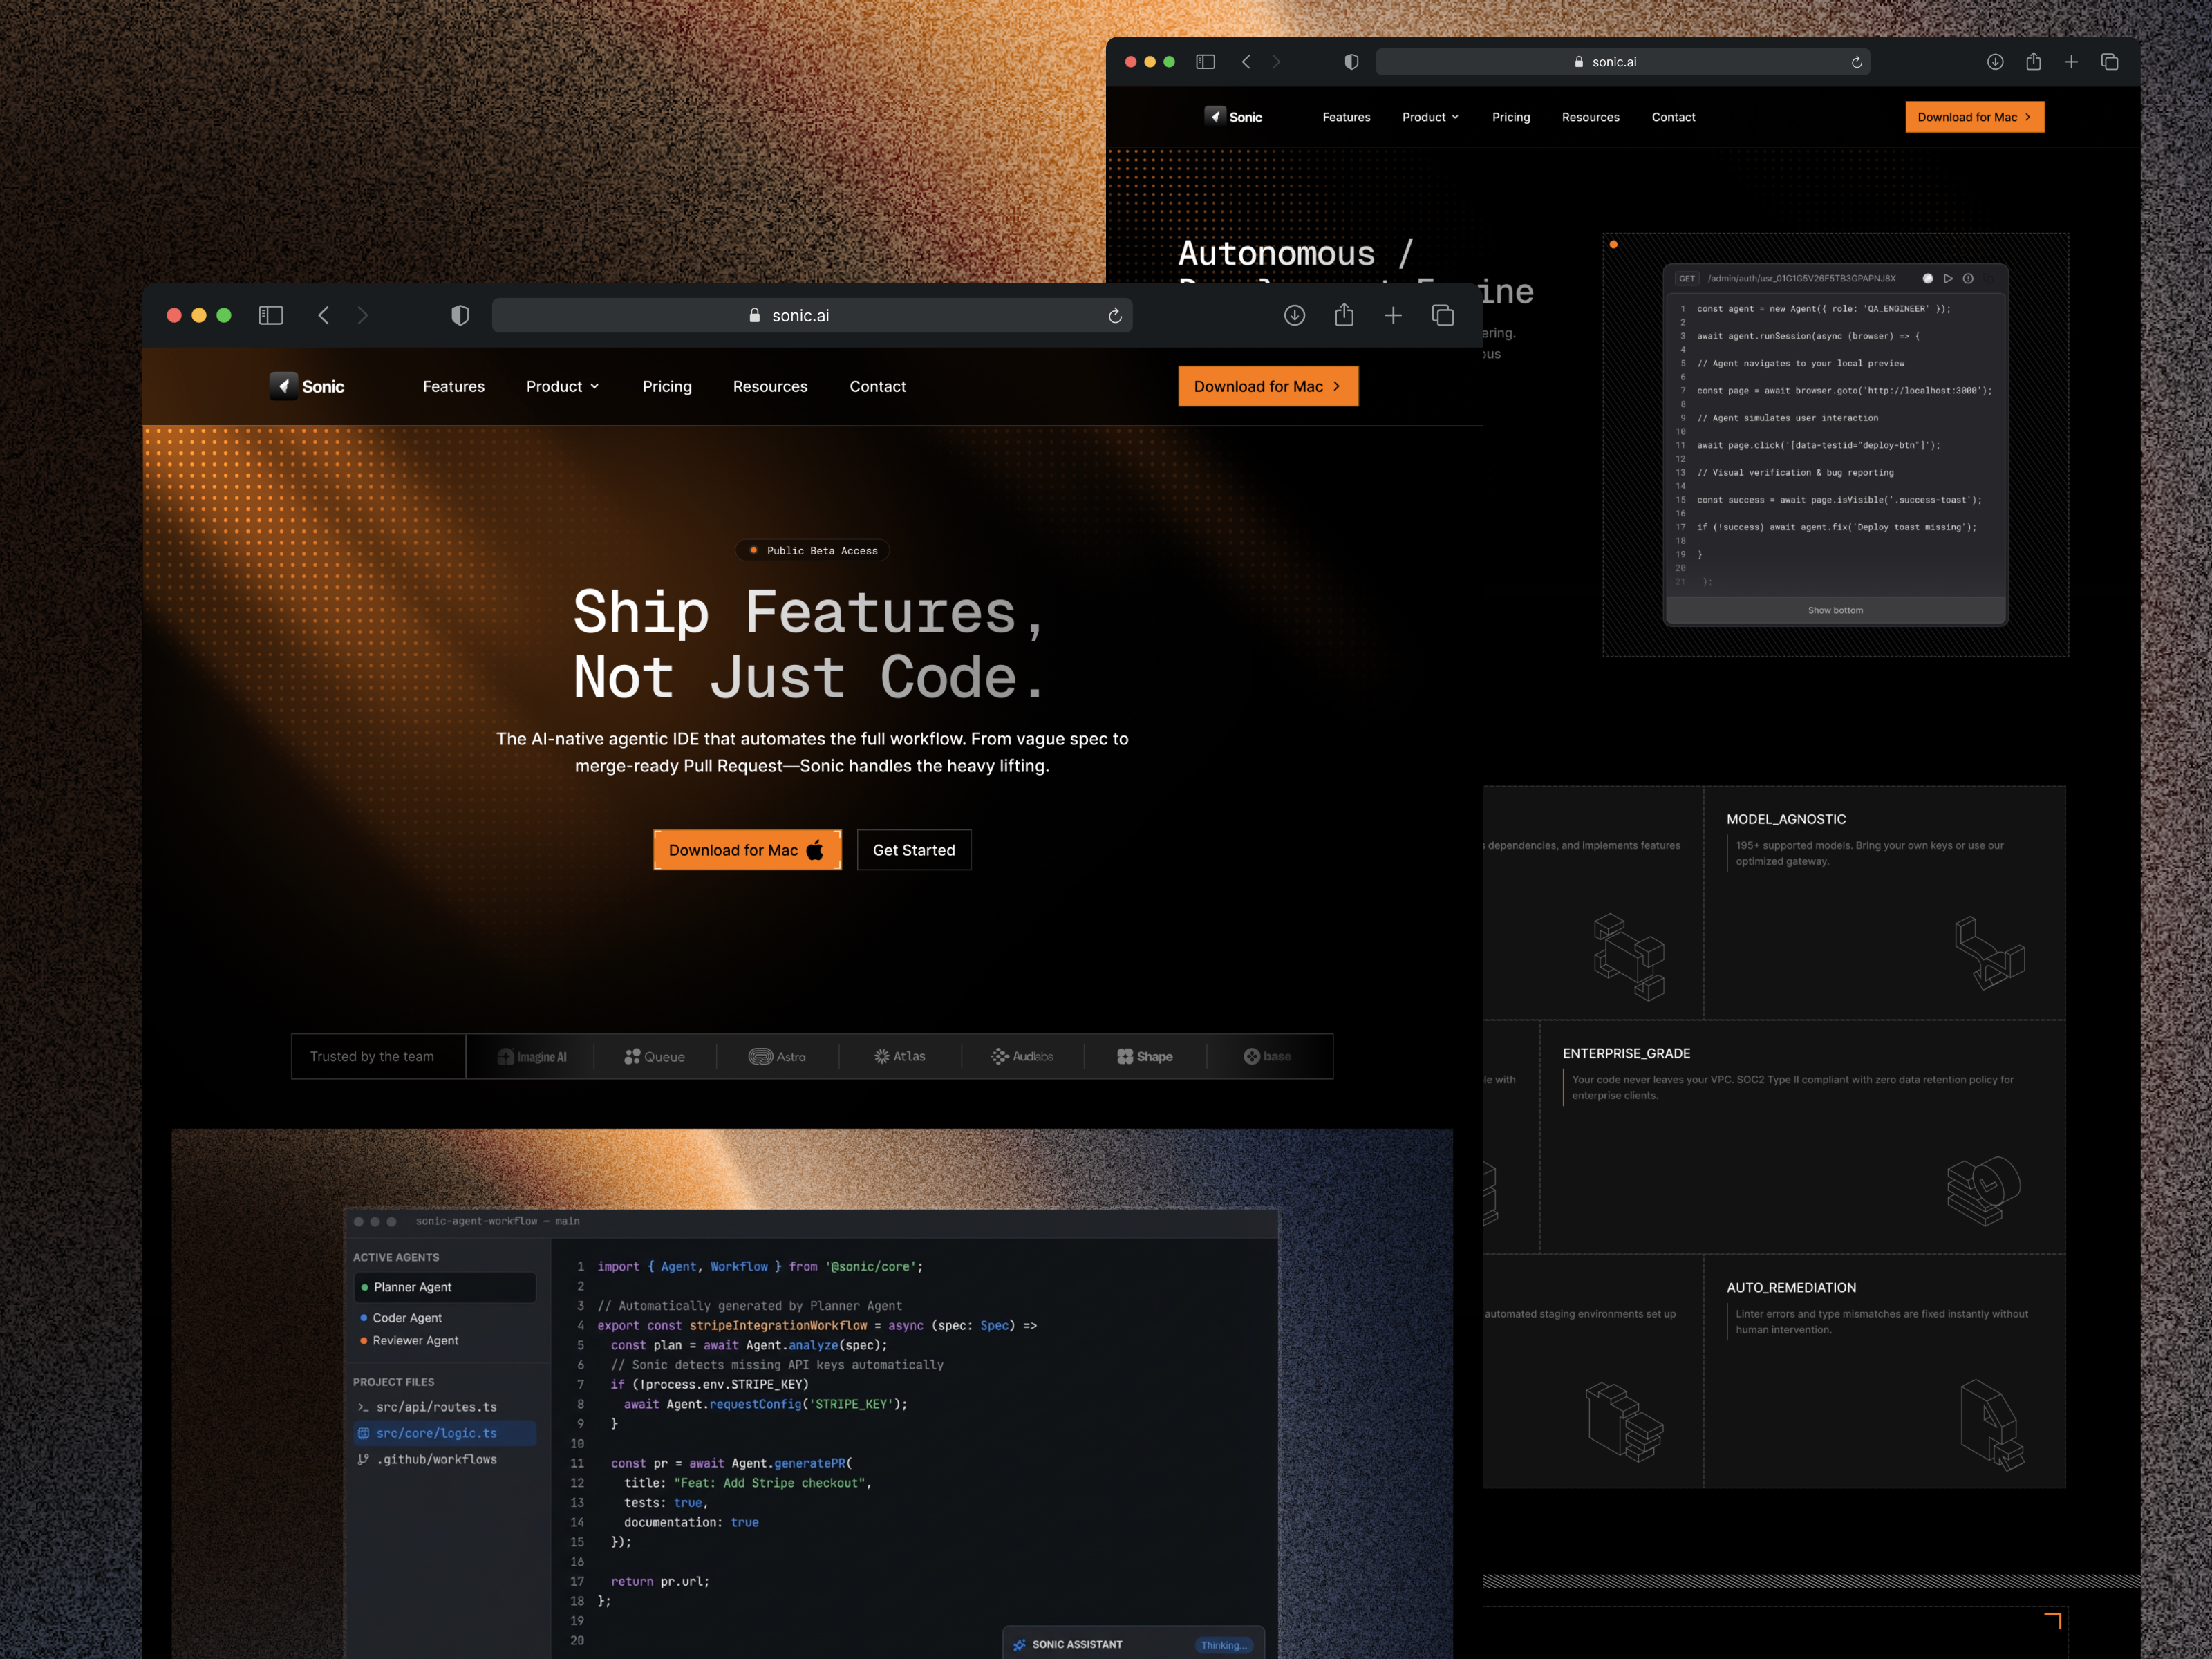The width and height of the screenshot is (2212, 1659).
Task: Go forward in the back browser window
Action: [1276, 62]
